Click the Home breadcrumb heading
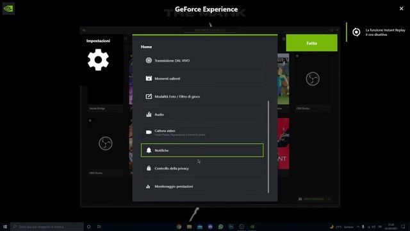 coord(146,47)
